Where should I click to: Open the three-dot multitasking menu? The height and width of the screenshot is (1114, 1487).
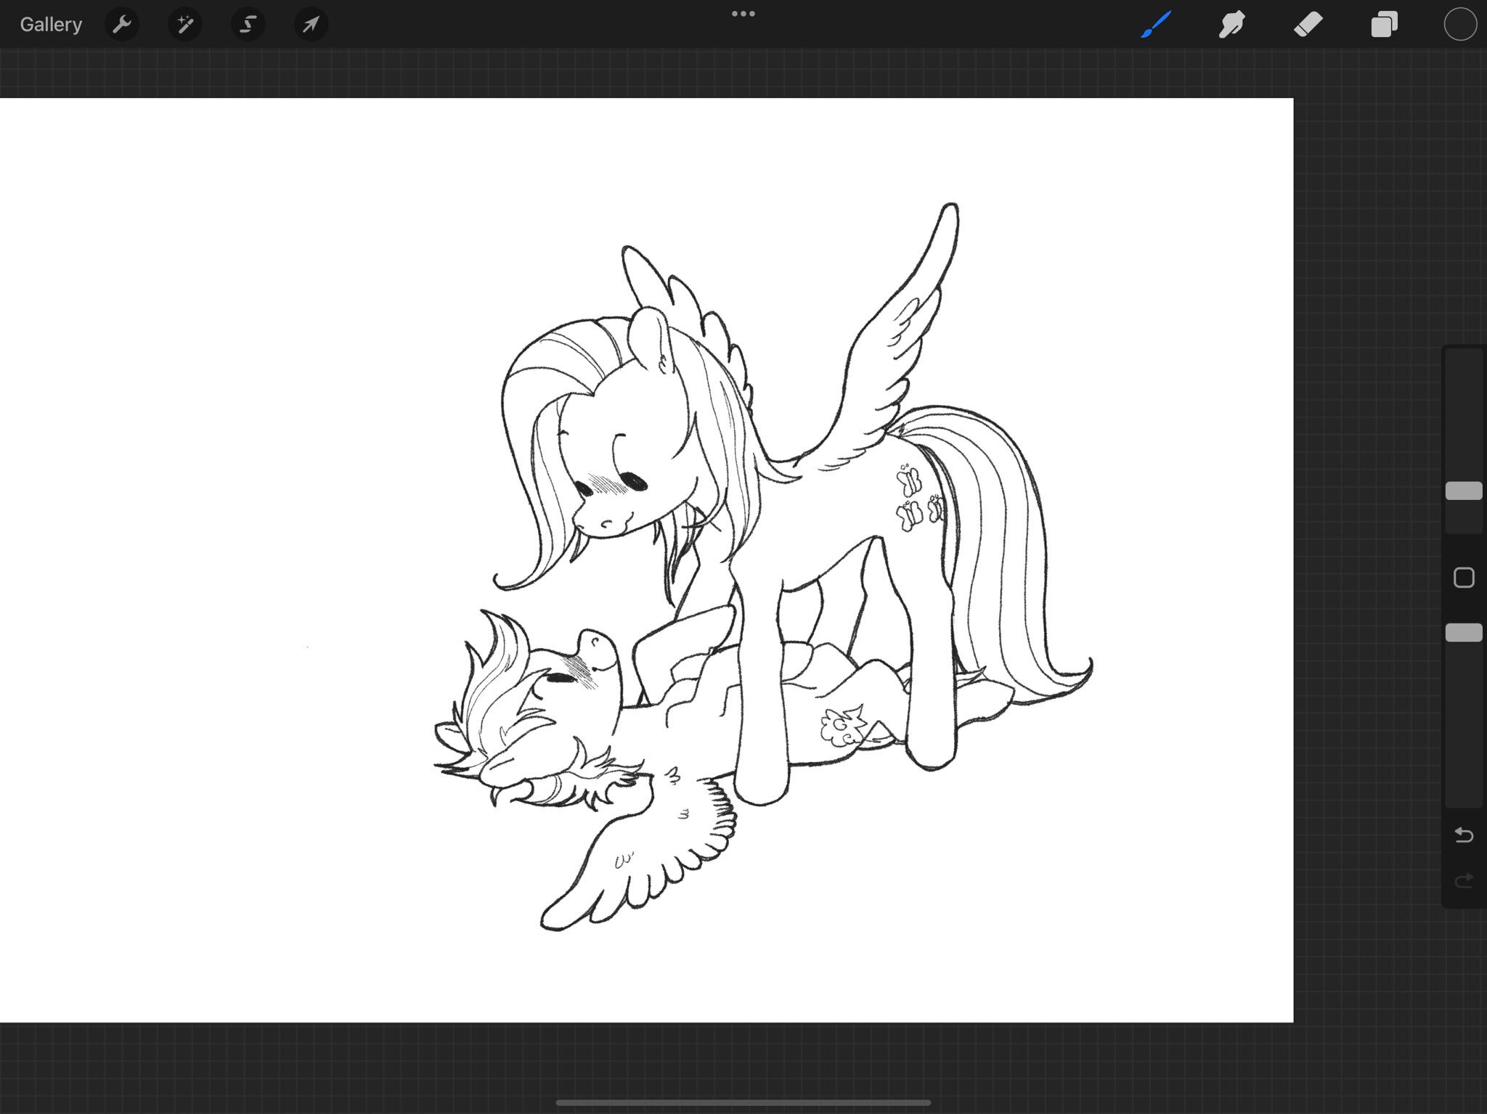click(x=743, y=14)
